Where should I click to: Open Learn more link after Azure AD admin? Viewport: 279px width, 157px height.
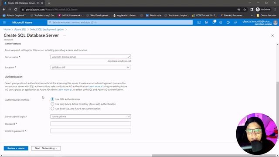pos(65,89)
